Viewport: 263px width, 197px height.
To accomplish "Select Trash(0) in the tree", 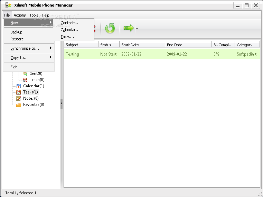I will (x=37, y=80).
